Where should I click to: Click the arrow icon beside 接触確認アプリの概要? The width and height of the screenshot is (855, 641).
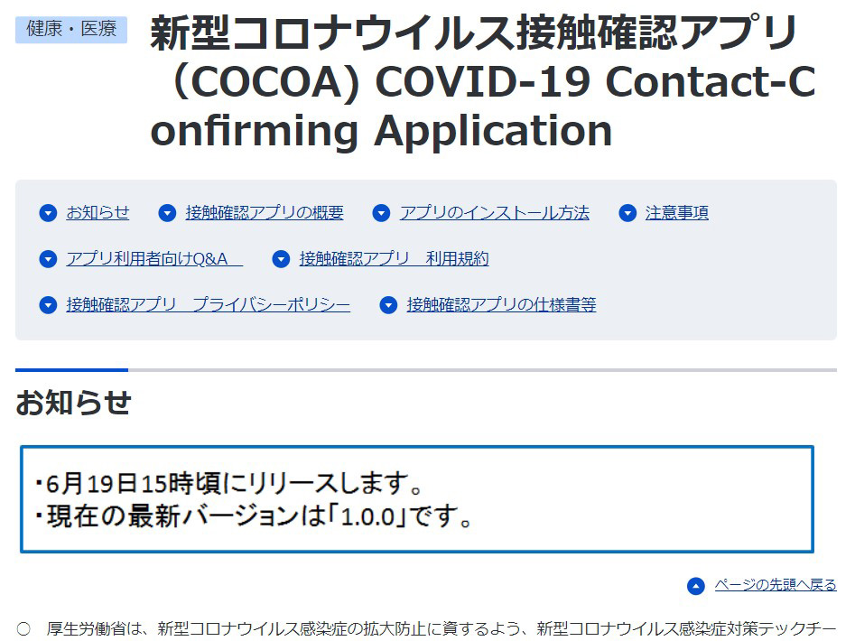(x=167, y=213)
